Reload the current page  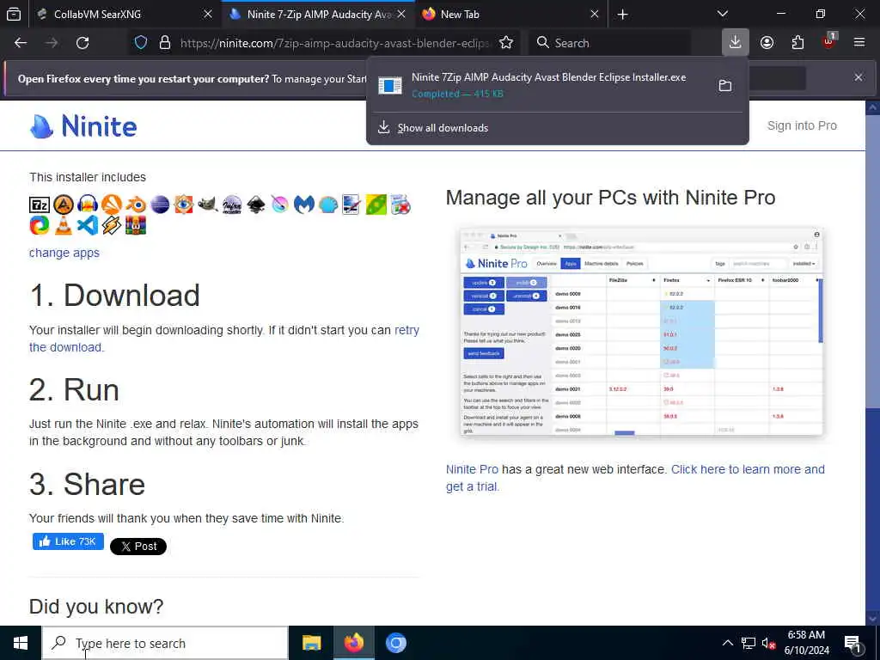(x=82, y=43)
